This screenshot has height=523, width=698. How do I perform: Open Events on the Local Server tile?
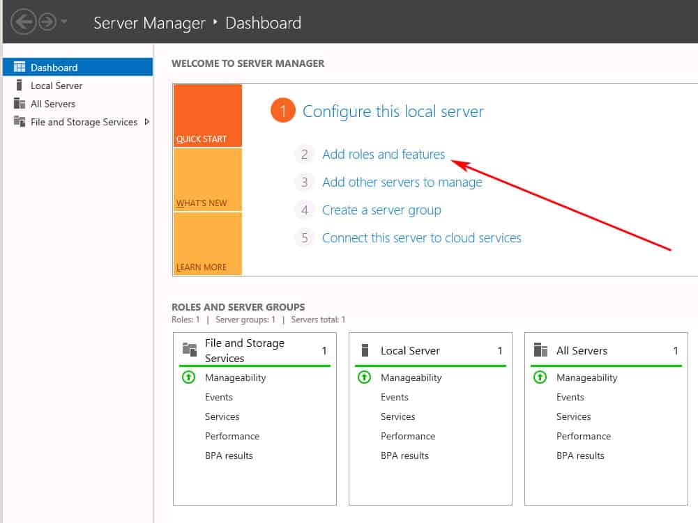point(395,397)
